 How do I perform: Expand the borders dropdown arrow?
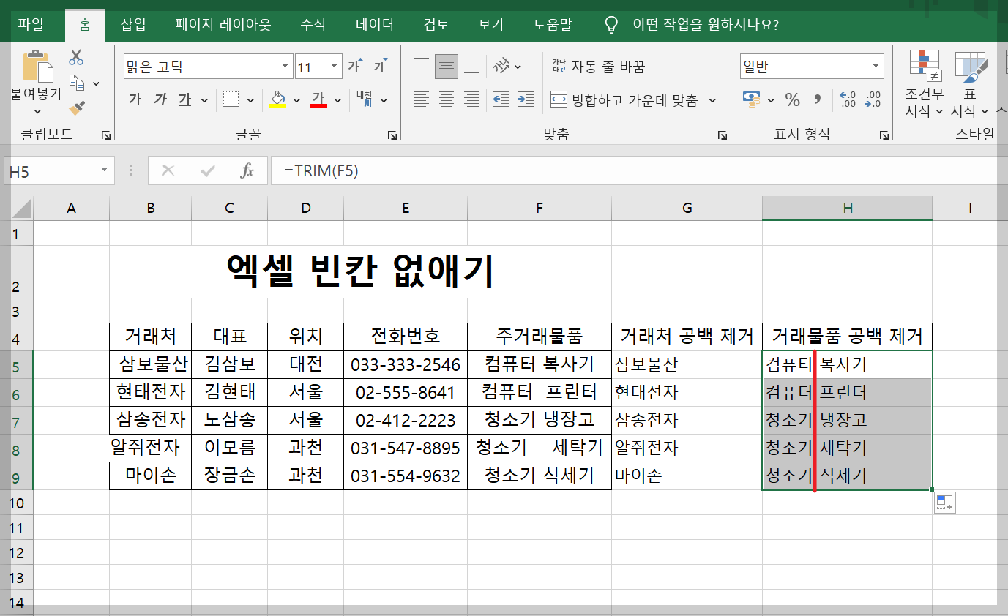tap(250, 99)
